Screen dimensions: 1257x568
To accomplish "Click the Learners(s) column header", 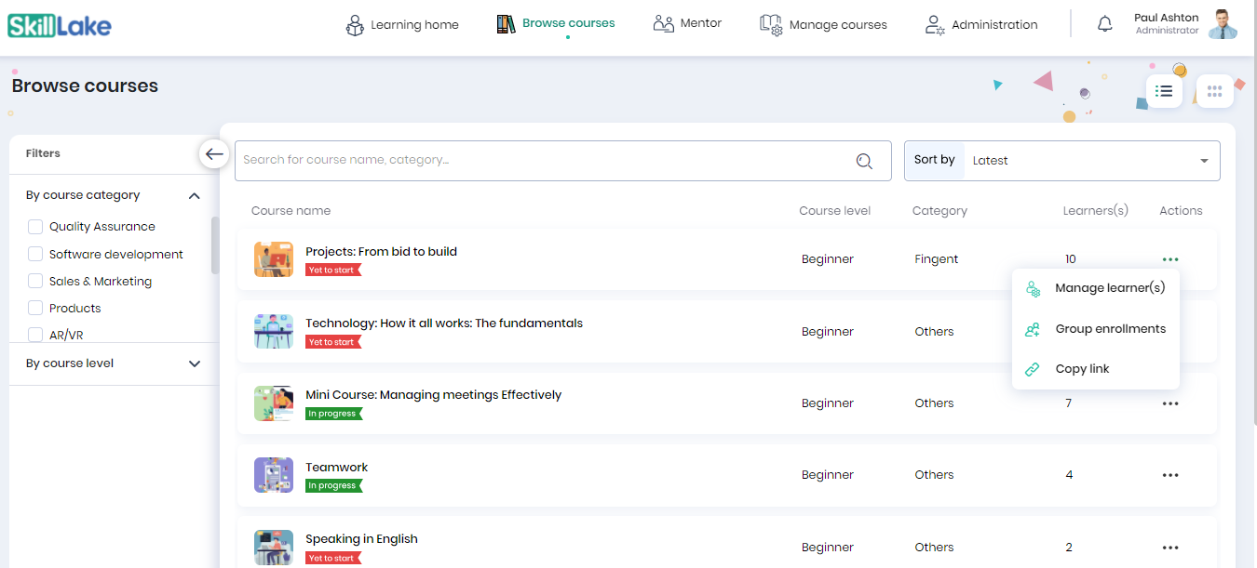I will [x=1096, y=211].
